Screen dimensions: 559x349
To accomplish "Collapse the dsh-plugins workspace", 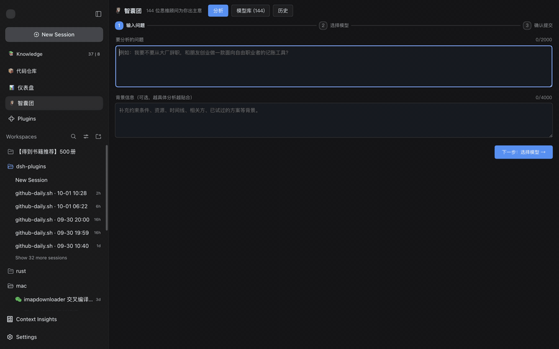I will coord(54,167).
